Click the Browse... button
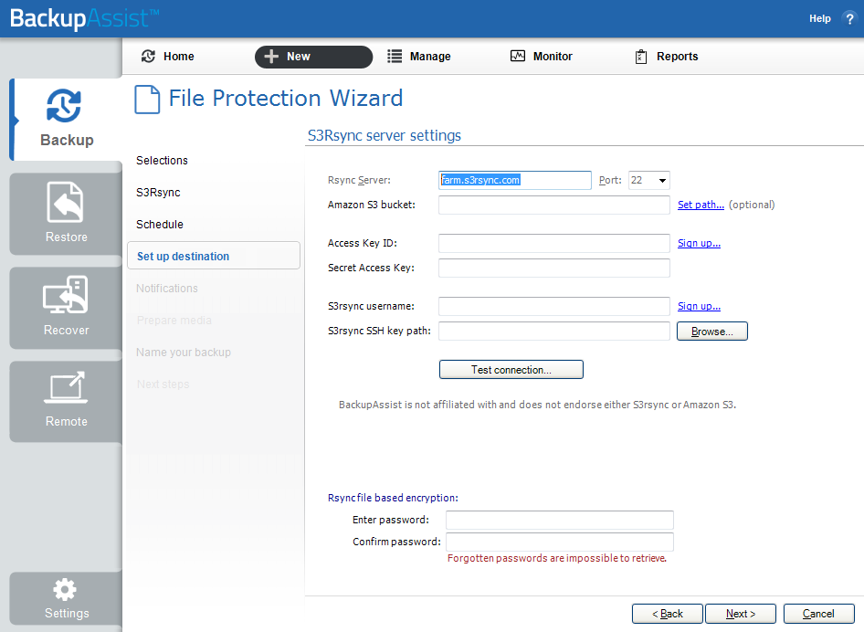This screenshot has width=864, height=632. click(x=711, y=332)
